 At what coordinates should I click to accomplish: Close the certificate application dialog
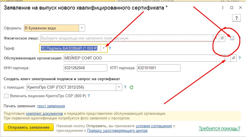click(240, 7)
